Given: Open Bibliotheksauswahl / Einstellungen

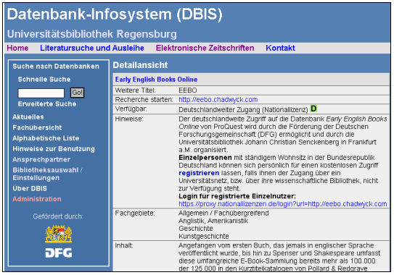Looking at the screenshot, I should coord(48,174).
